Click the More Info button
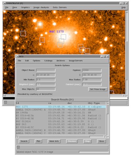The height and width of the screenshot is (159, 133). coord(54,141)
